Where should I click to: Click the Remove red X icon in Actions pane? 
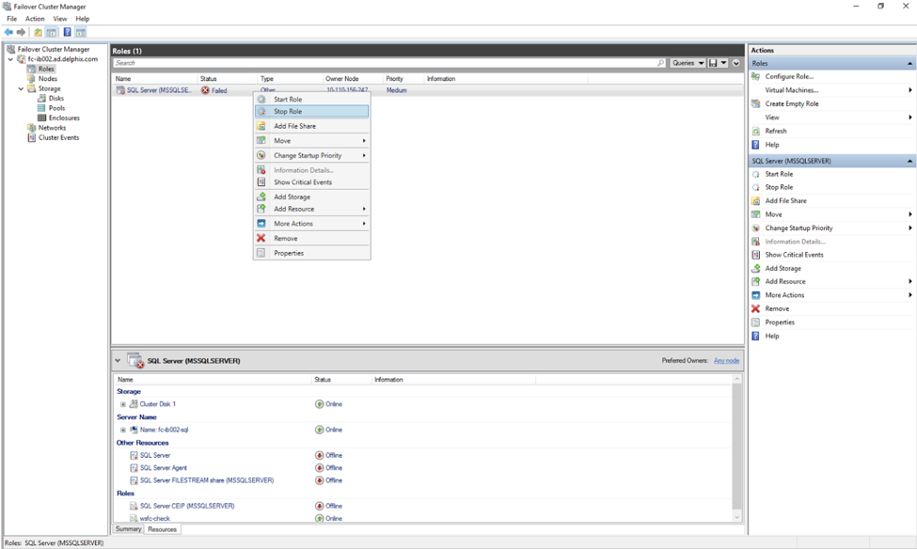[x=755, y=308]
